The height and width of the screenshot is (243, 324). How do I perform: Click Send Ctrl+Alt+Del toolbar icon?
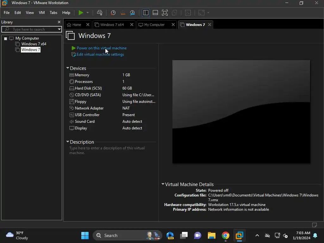tap(100, 13)
